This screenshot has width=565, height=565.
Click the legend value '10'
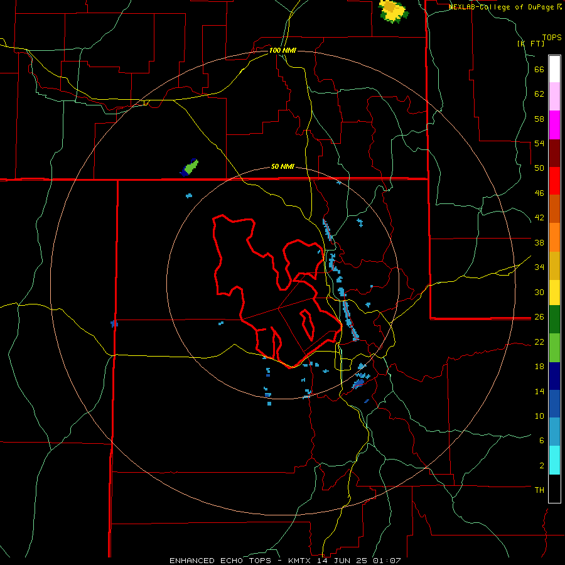[539, 416]
